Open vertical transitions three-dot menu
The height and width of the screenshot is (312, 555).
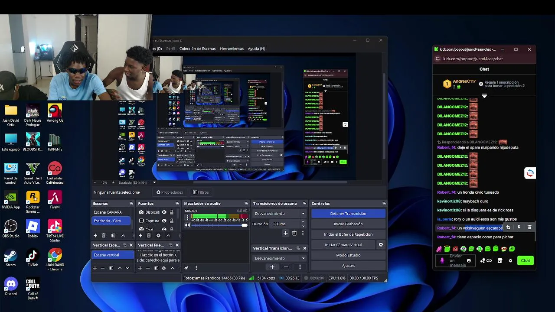300,267
